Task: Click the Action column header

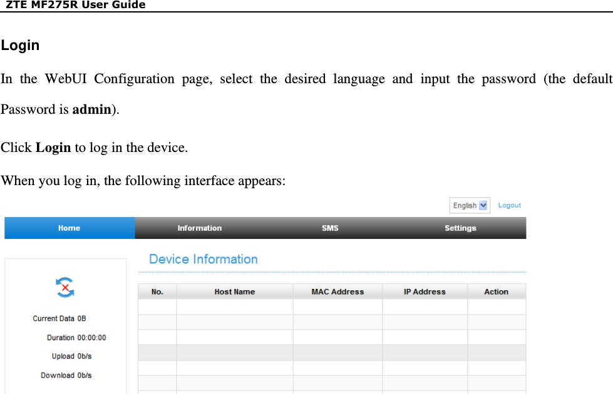Action: coord(497,291)
